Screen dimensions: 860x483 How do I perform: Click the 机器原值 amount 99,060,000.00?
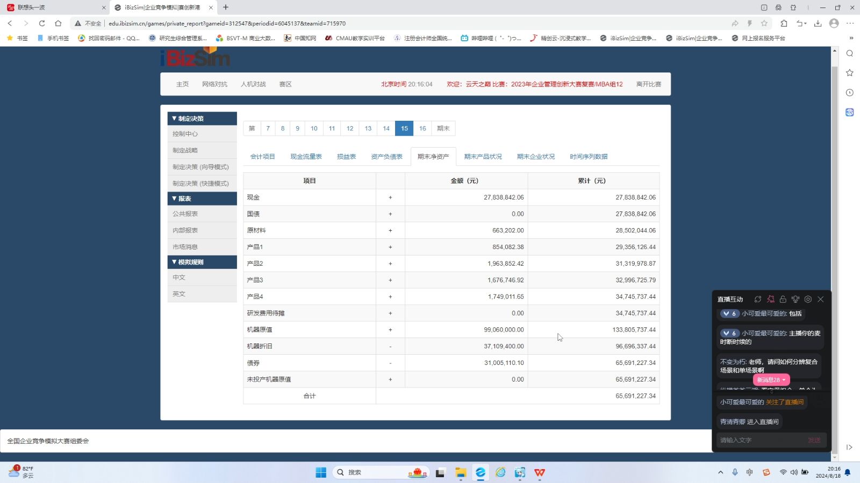click(x=504, y=330)
